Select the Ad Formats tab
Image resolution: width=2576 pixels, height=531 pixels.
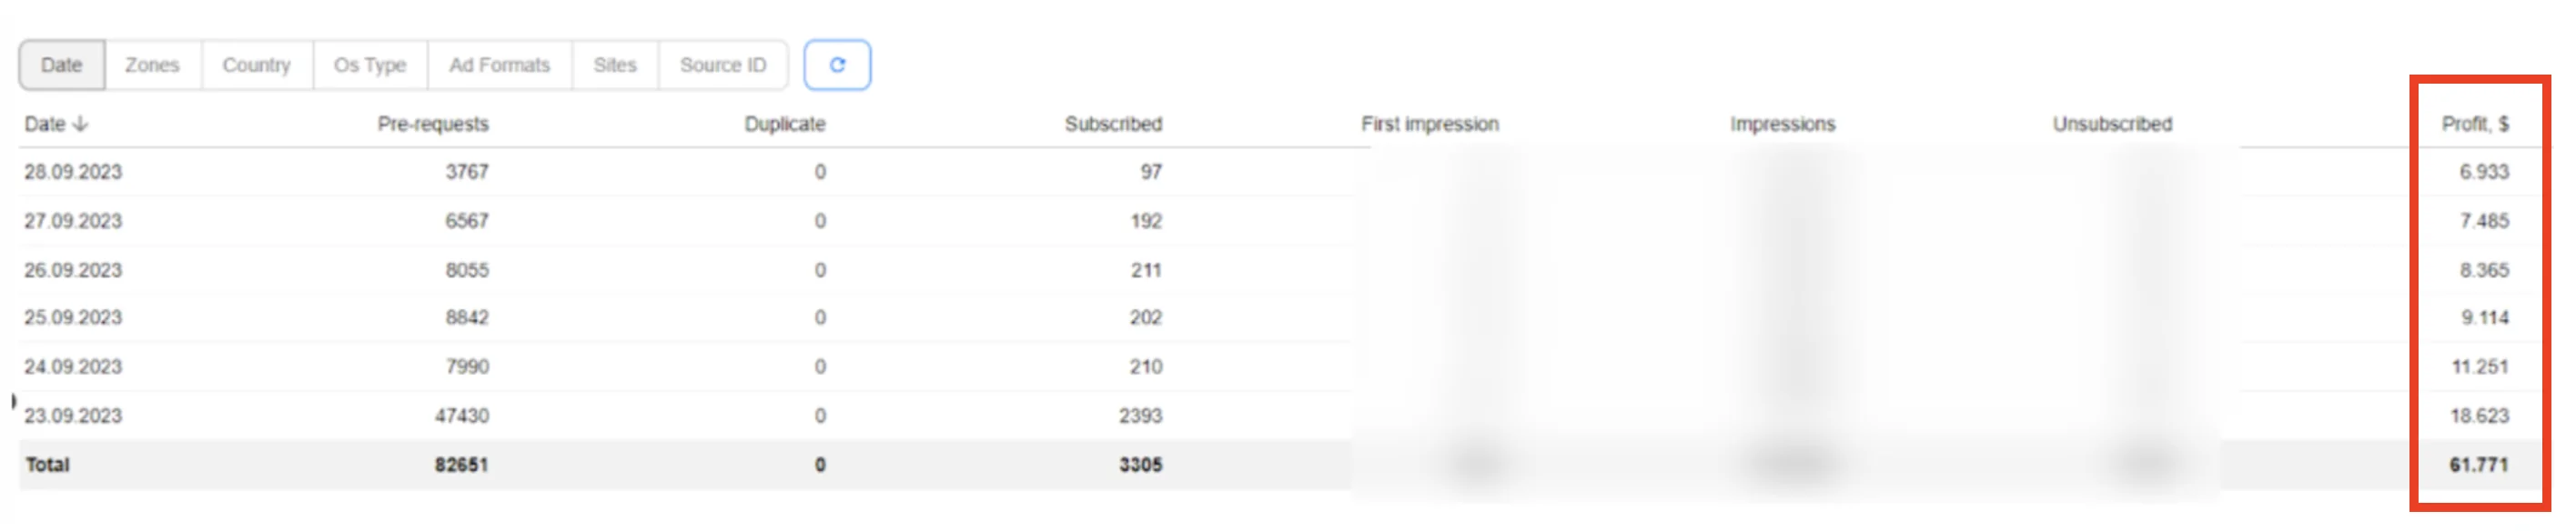point(500,65)
